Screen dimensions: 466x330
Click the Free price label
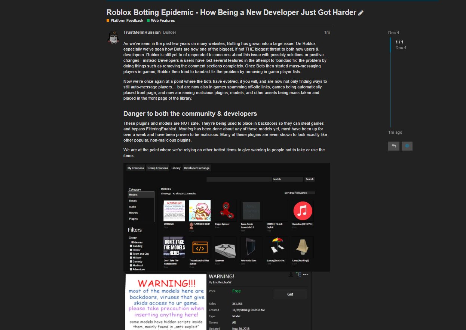[236, 291]
